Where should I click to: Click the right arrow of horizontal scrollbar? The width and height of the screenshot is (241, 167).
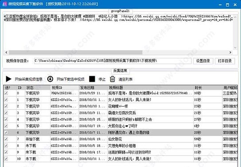click(x=230, y=53)
